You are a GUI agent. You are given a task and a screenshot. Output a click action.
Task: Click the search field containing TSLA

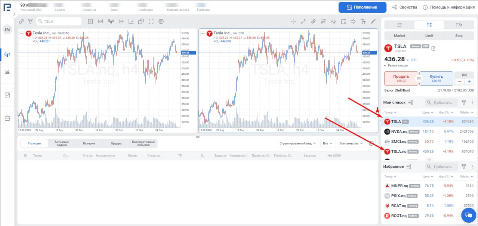(59, 21)
